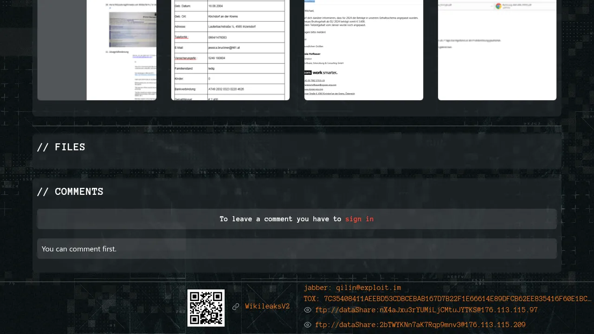Viewport: 594px width, 334px height.
Task: Click the jabber contact address in the footer
Action: coord(352,288)
